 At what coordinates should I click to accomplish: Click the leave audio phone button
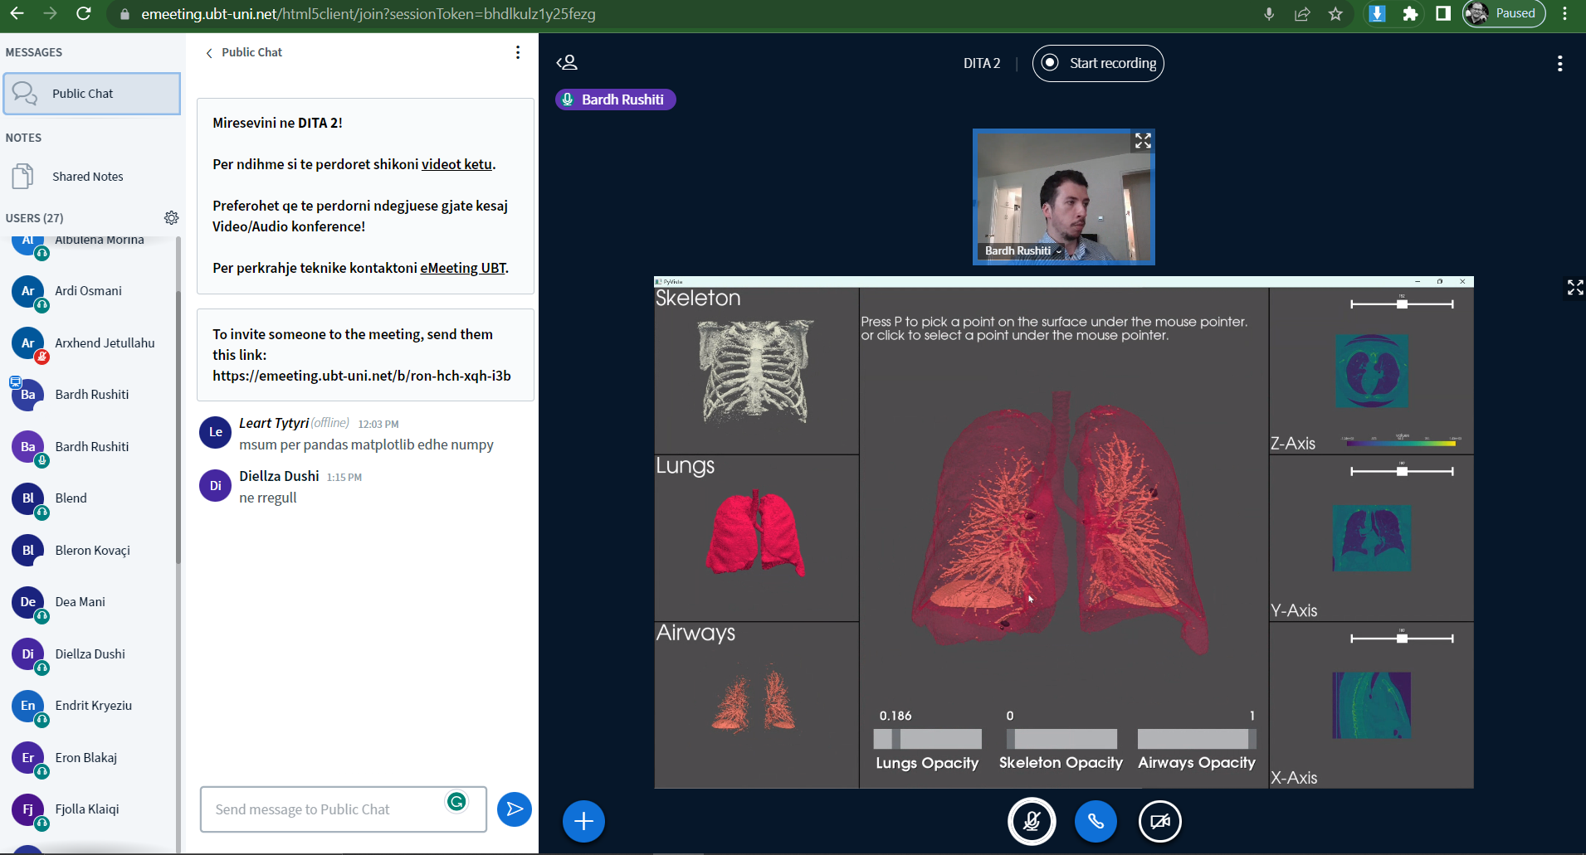pyautogui.click(x=1096, y=821)
